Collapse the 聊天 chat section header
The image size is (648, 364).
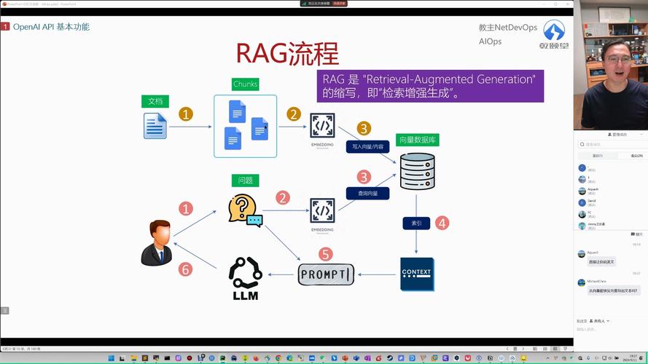click(x=638, y=234)
